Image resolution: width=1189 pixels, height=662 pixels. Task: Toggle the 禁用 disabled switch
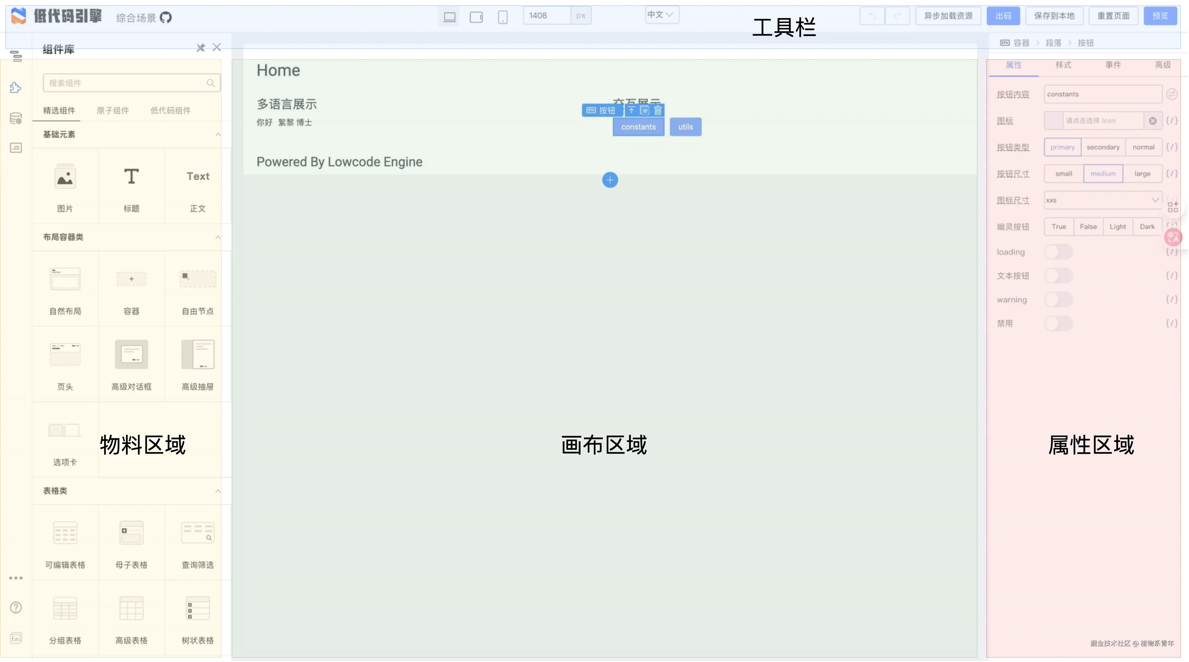point(1058,323)
